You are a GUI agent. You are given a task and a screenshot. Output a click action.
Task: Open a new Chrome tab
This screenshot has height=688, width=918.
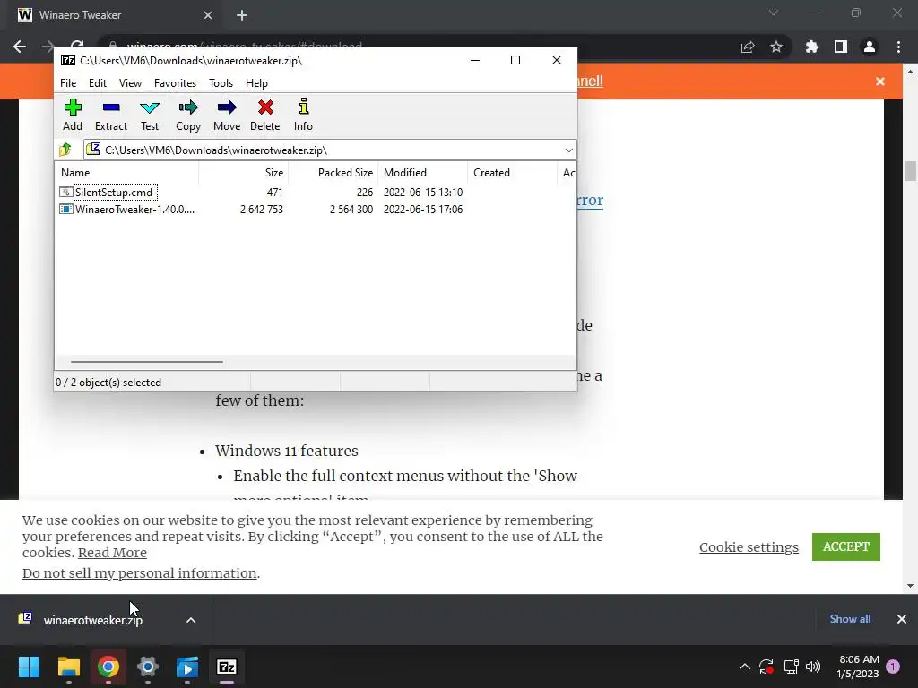point(242,15)
